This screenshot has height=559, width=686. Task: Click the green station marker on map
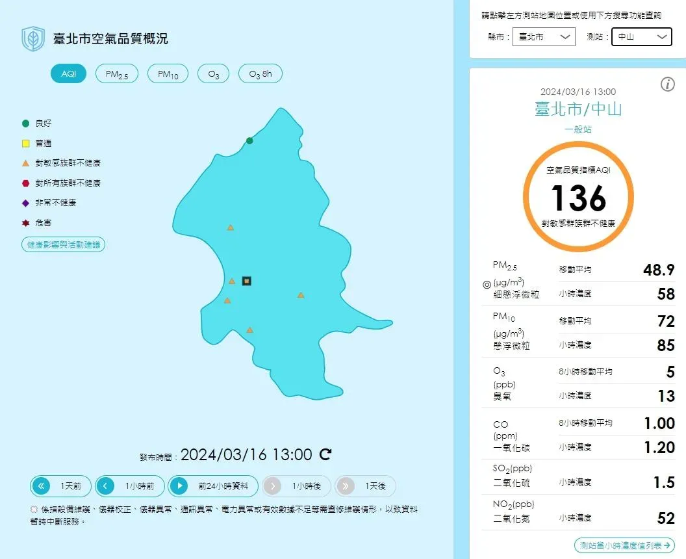pos(249,140)
